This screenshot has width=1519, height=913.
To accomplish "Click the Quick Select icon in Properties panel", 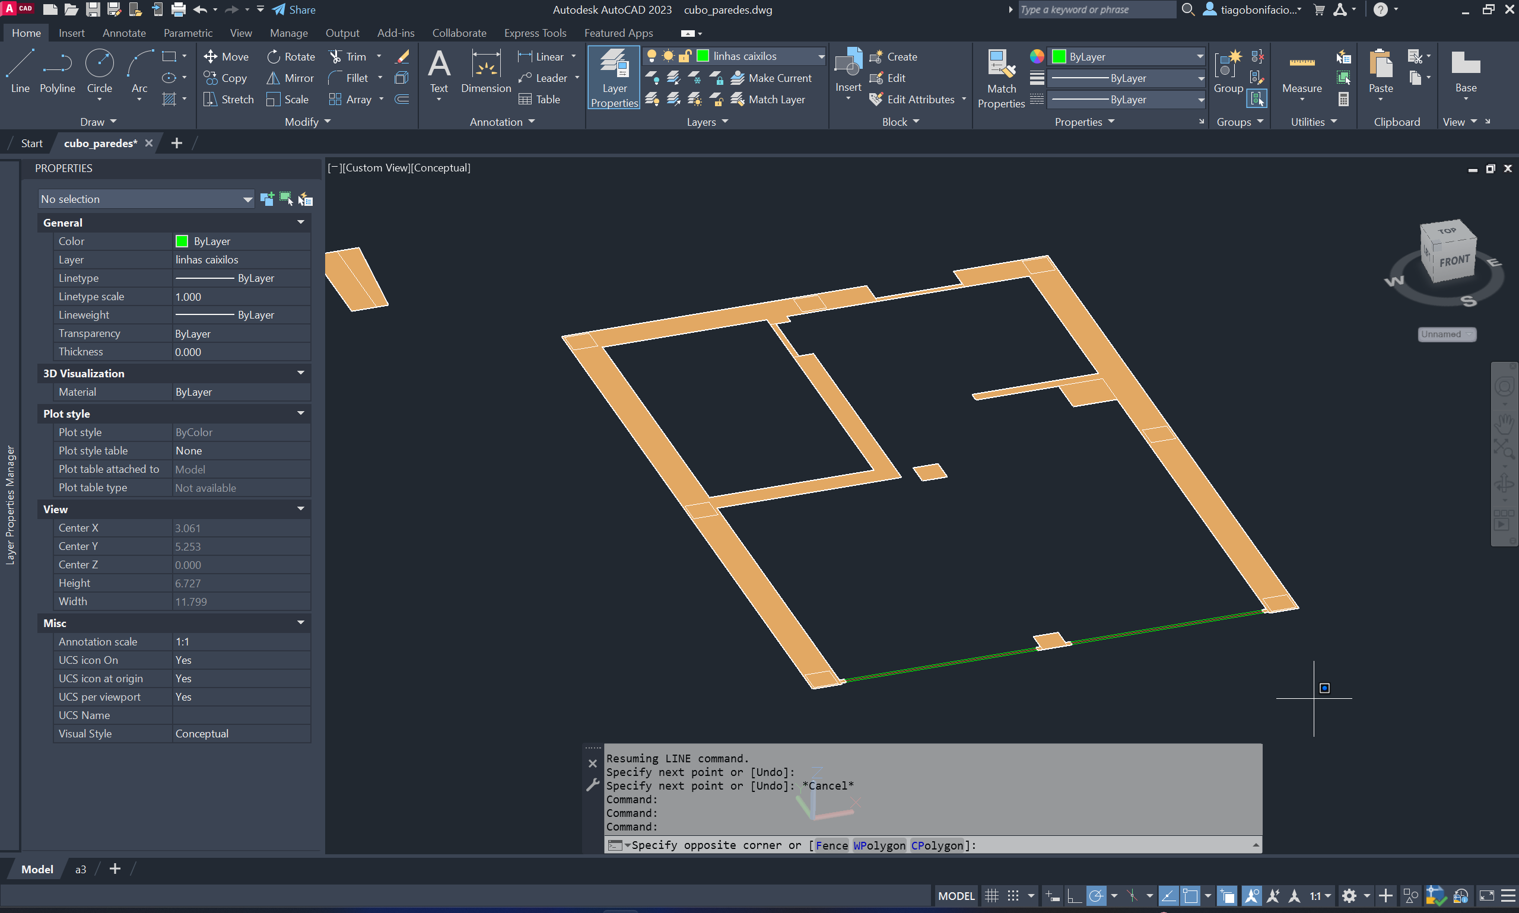I will tap(304, 199).
